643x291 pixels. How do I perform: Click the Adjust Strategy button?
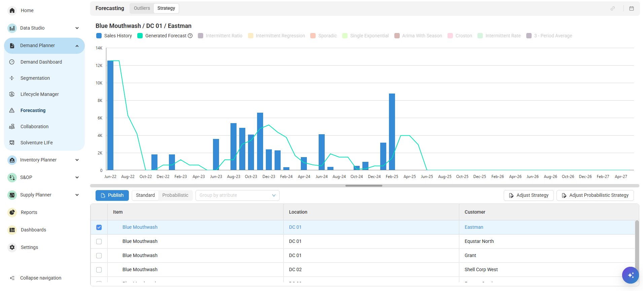point(528,195)
